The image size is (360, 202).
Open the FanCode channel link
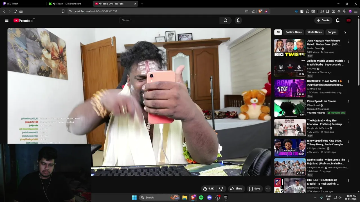(x=312, y=69)
